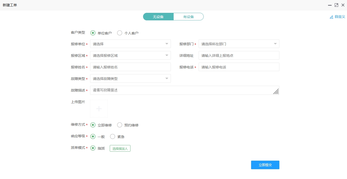Click the 选择指派人 button
347x179 pixels.
point(120,148)
